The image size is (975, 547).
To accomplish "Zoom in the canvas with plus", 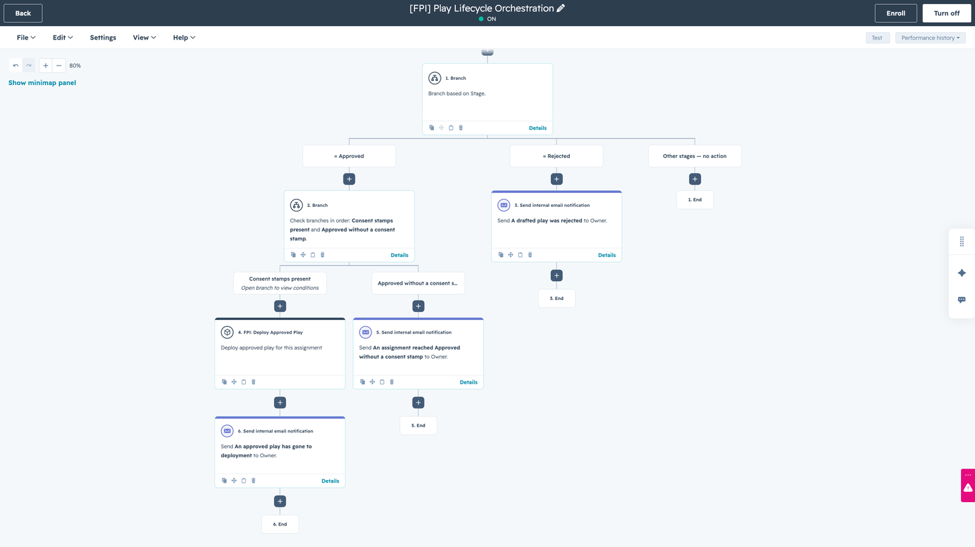I will 46,66.
